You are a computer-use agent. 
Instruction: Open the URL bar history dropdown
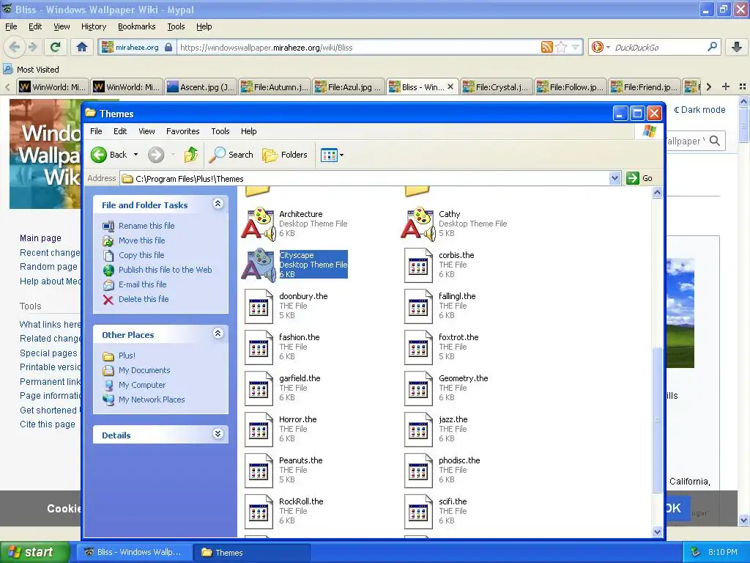click(576, 47)
